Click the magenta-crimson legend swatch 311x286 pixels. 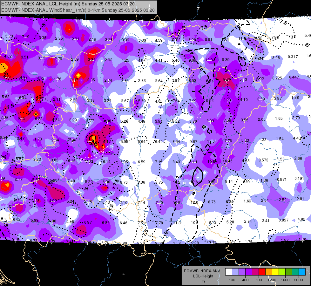point(255,272)
